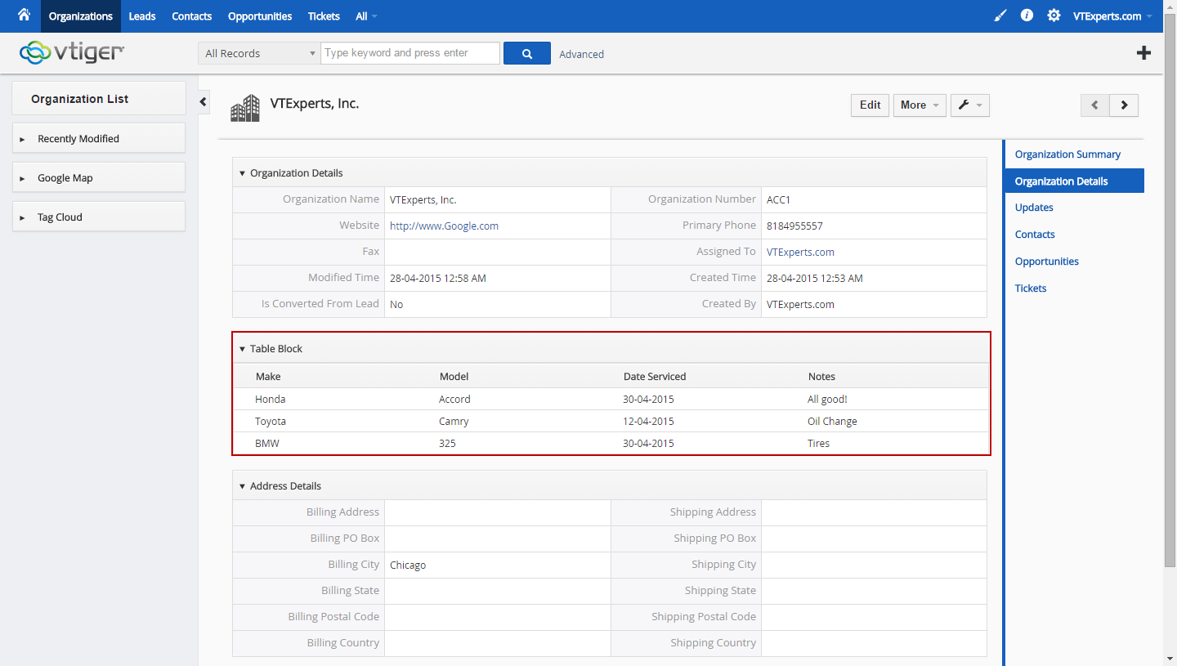
Task: Click the Tires note cell
Action: (818, 443)
